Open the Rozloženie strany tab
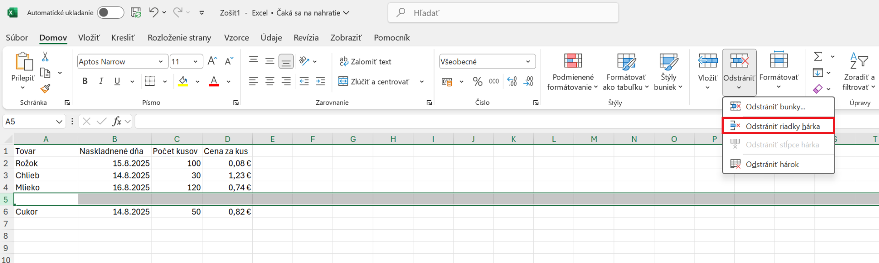This screenshot has width=879, height=263. click(x=179, y=38)
